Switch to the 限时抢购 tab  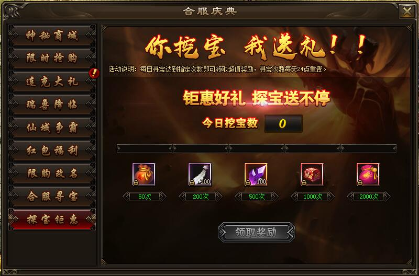pos(52,58)
